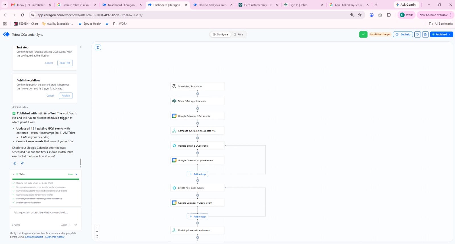Switch to the Runs tab
455x244 pixels.
pos(239,34)
